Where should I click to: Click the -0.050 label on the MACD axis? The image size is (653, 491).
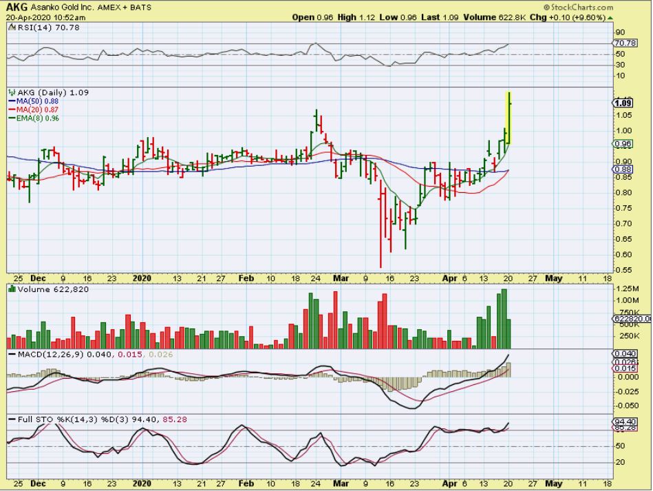pos(627,406)
